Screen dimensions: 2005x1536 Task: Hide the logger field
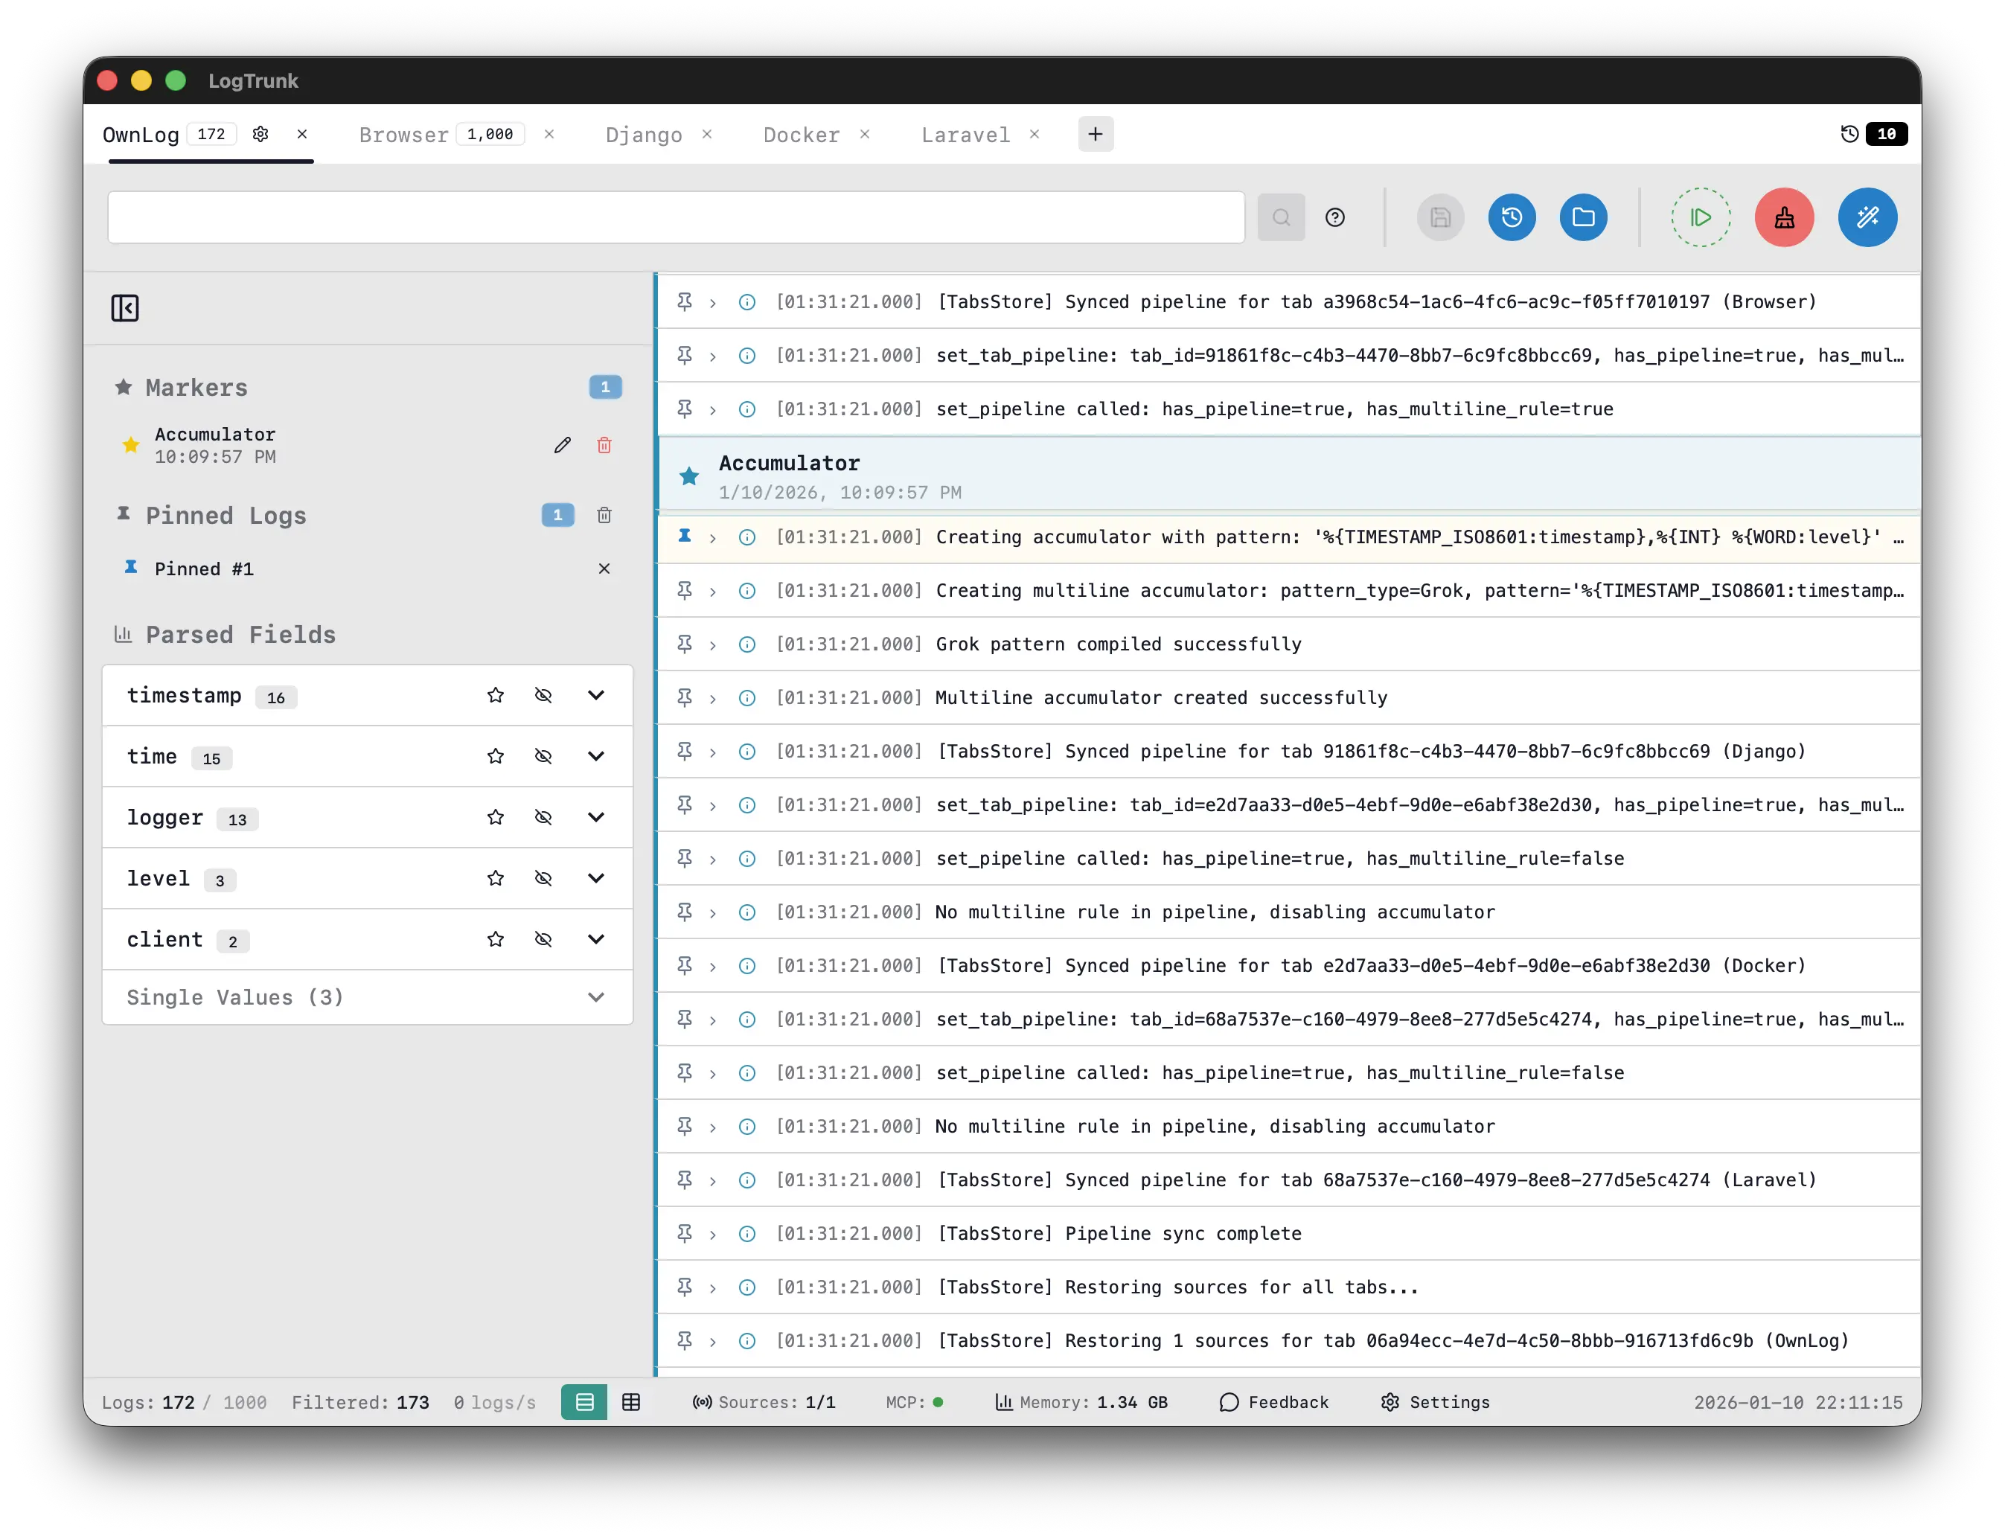tap(543, 817)
